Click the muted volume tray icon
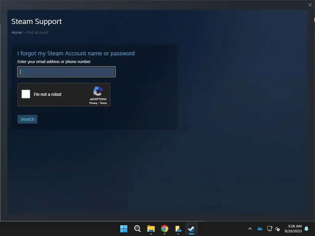Image resolution: width=315 pixels, height=236 pixels. click(277, 229)
